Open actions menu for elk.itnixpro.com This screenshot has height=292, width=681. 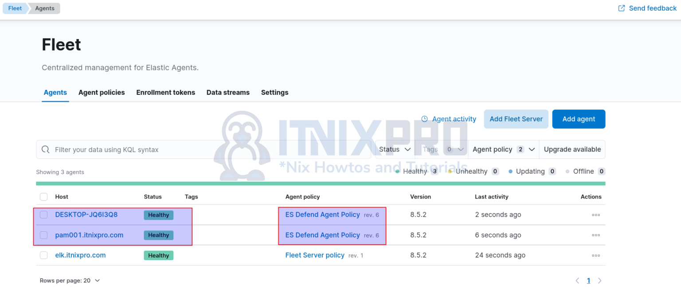pyautogui.click(x=595, y=255)
